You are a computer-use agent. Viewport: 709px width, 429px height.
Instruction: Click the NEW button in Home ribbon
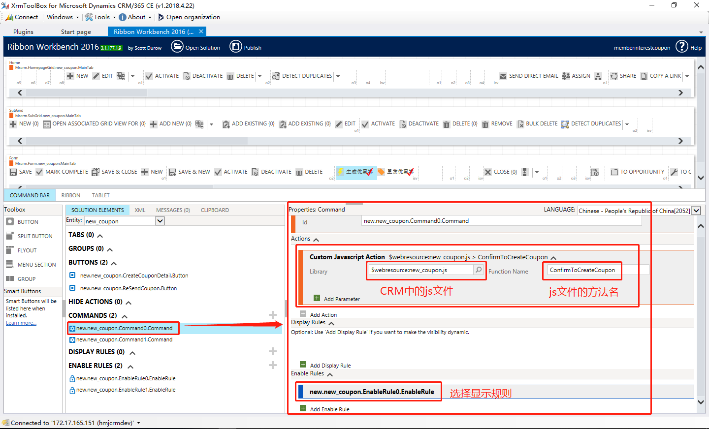(x=78, y=76)
